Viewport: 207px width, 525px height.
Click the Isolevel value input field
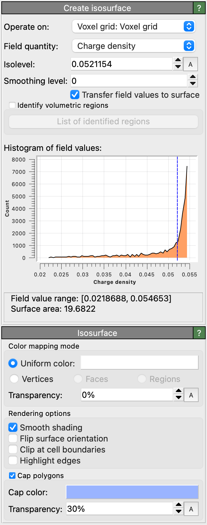121,64
